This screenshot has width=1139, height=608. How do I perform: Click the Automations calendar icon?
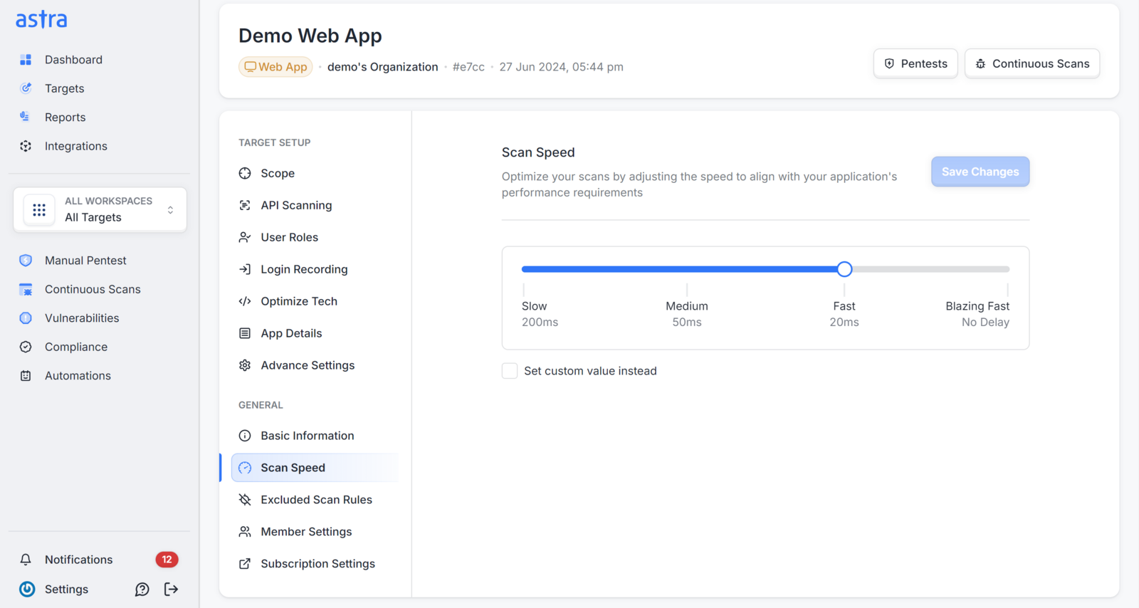(x=26, y=376)
